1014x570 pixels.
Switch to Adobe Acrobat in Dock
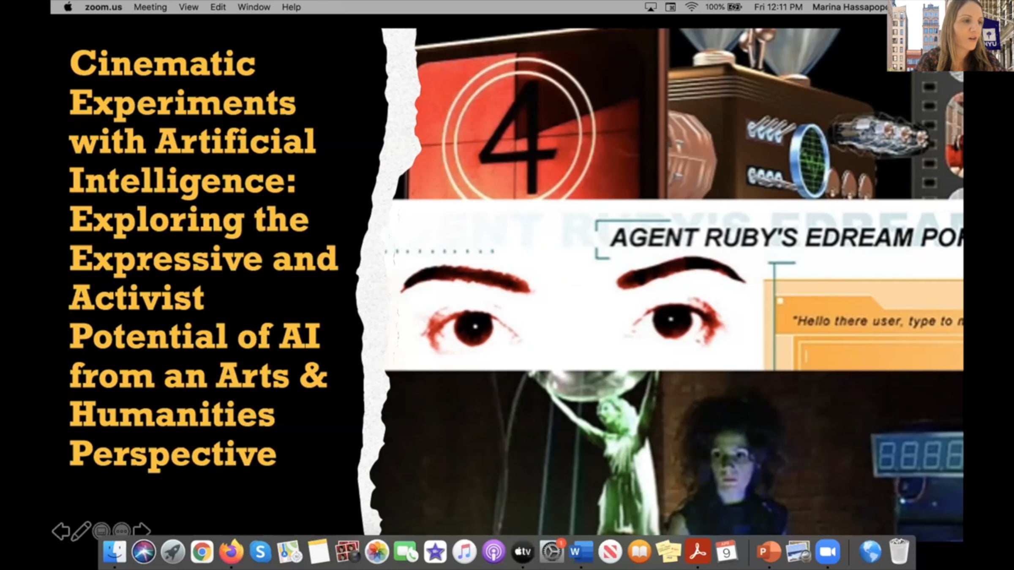698,552
